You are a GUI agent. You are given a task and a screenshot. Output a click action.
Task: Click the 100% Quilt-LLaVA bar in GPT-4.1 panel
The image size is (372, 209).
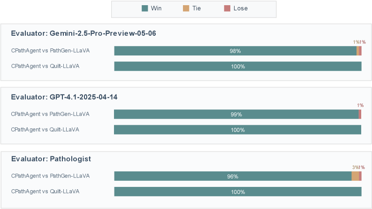point(238,130)
